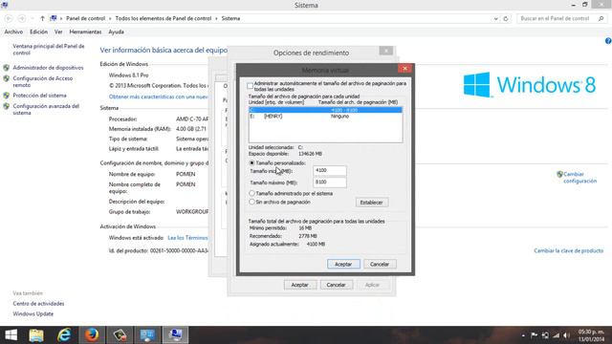Click Tamaño máximo field showing 8100
This screenshot has height=344, width=612.
(x=329, y=183)
